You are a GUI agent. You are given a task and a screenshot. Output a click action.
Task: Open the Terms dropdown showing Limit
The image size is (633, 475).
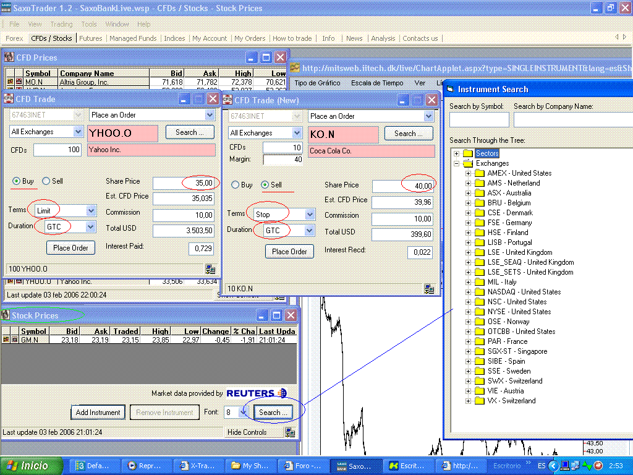tap(91, 210)
